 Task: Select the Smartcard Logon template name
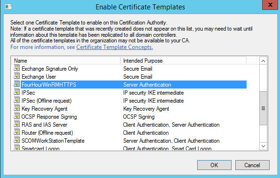click(40, 148)
